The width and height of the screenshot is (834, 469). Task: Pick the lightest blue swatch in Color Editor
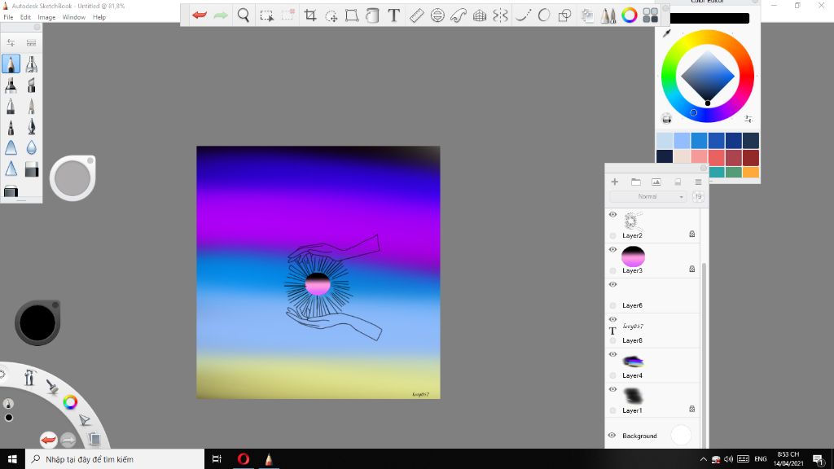(665, 141)
